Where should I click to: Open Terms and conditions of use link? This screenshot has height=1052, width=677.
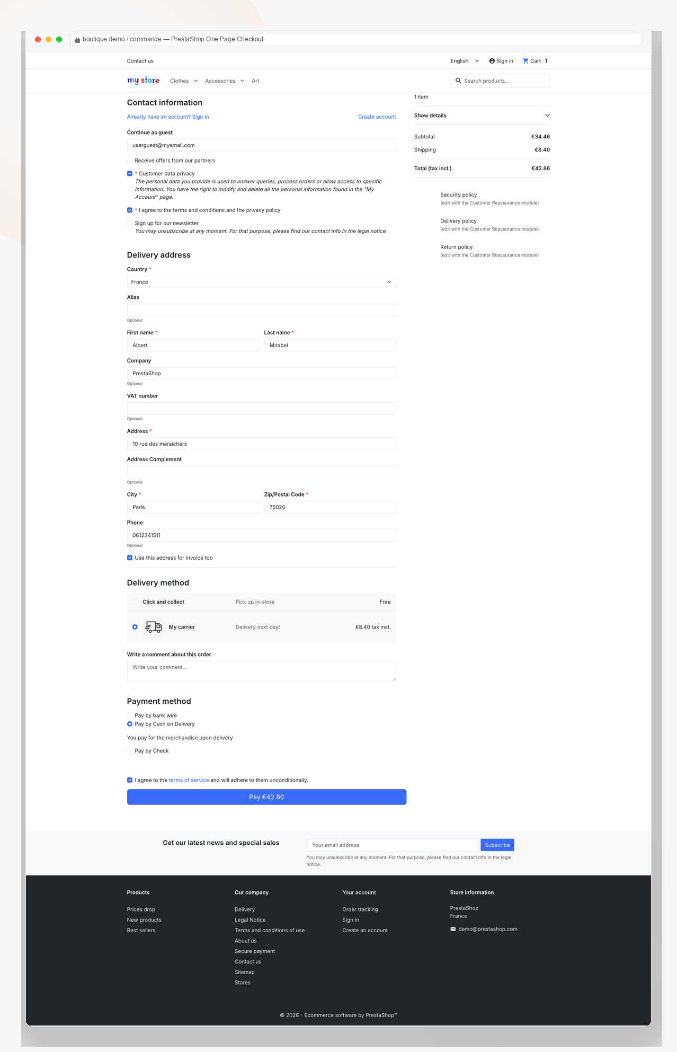270,931
